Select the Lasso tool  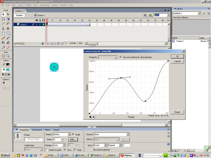coord(8,24)
